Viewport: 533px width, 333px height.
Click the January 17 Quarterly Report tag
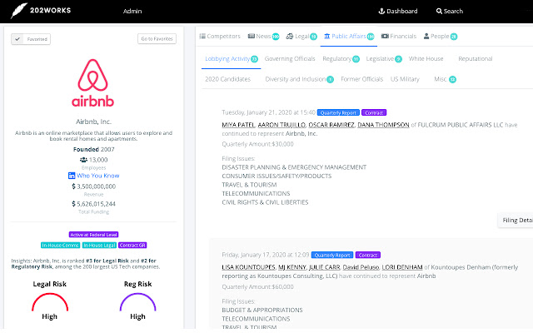(332, 256)
